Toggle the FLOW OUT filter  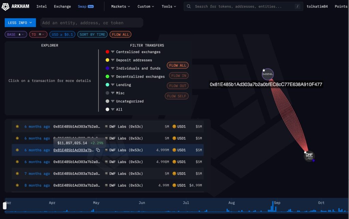(178, 86)
